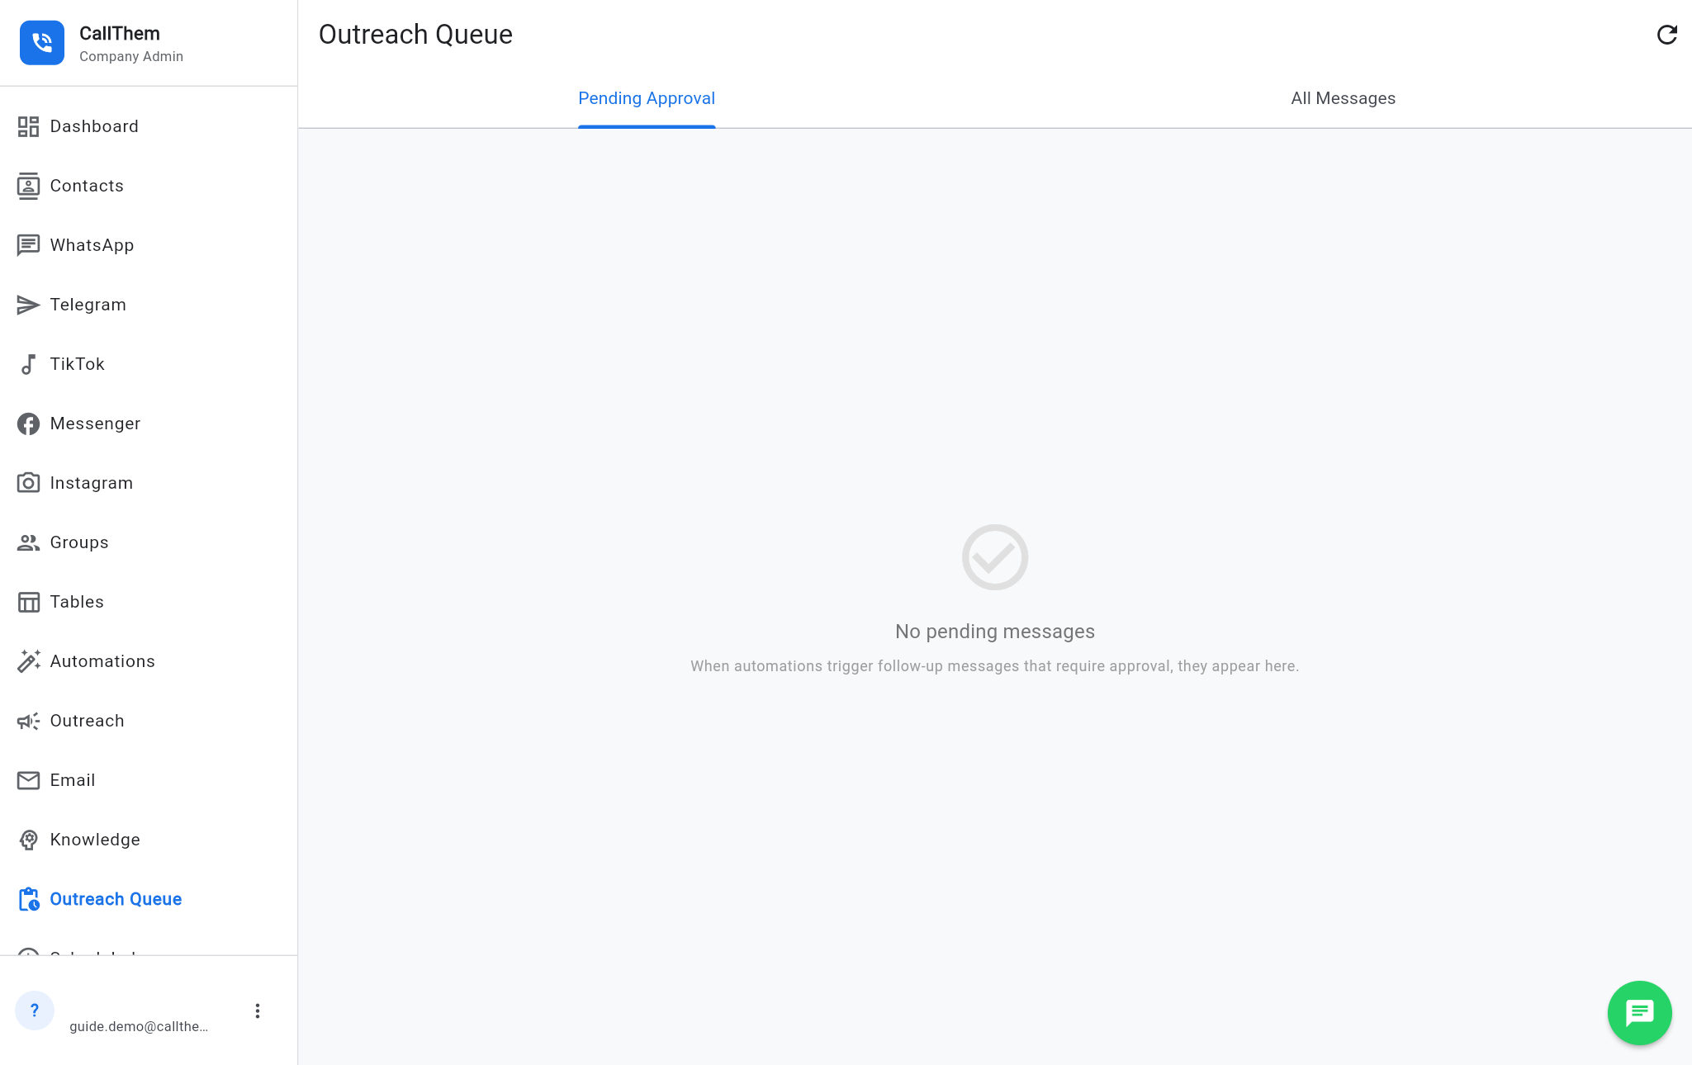This screenshot has height=1065, width=1692.
Task: Select the Outreach Queue sidebar label
Action: point(116,899)
